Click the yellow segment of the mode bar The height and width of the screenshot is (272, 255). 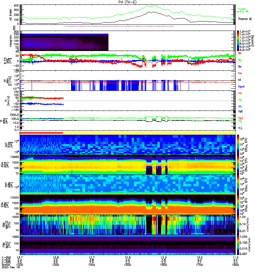[149, 133]
